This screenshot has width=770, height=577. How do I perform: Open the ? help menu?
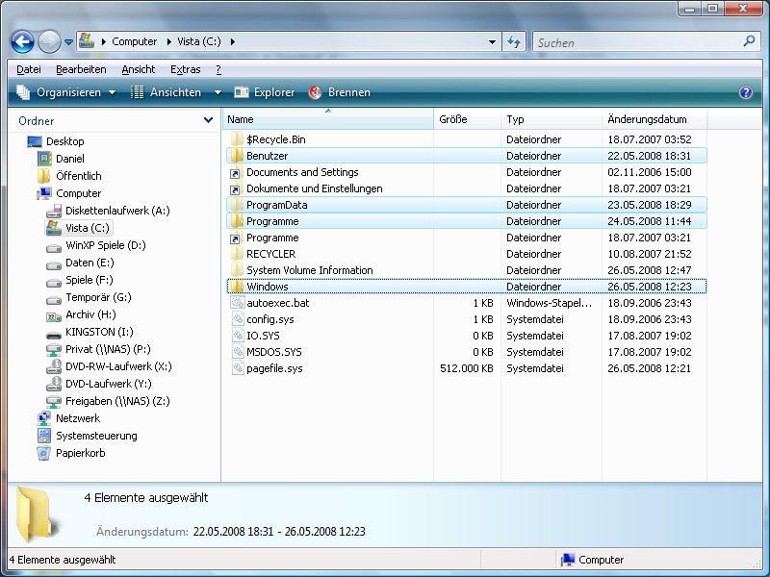[218, 69]
